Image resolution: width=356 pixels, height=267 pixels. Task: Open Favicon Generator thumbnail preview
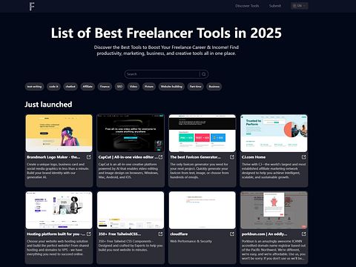point(202,133)
